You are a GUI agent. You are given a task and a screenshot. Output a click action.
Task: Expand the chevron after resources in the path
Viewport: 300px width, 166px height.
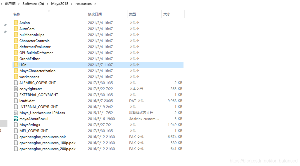click(95, 4)
